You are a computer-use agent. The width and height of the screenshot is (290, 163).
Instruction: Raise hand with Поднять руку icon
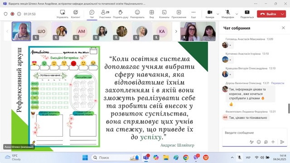click(121, 14)
